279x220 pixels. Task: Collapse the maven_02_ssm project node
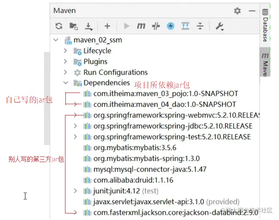pyautogui.click(x=56, y=40)
